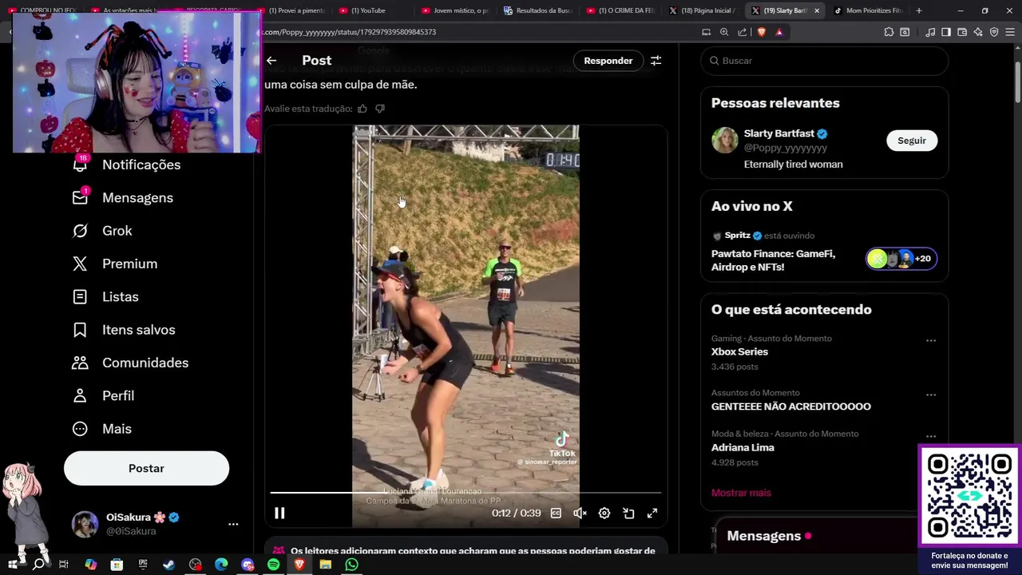Follow Slarty Bartfast with Seguir

tap(912, 141)
